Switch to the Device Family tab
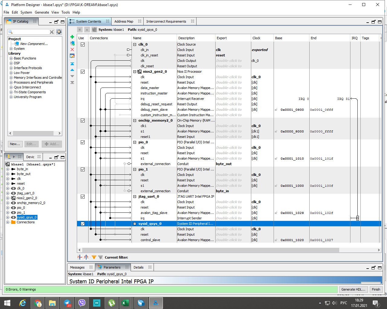Screen dimensions: 387x309 click(30, 157)
